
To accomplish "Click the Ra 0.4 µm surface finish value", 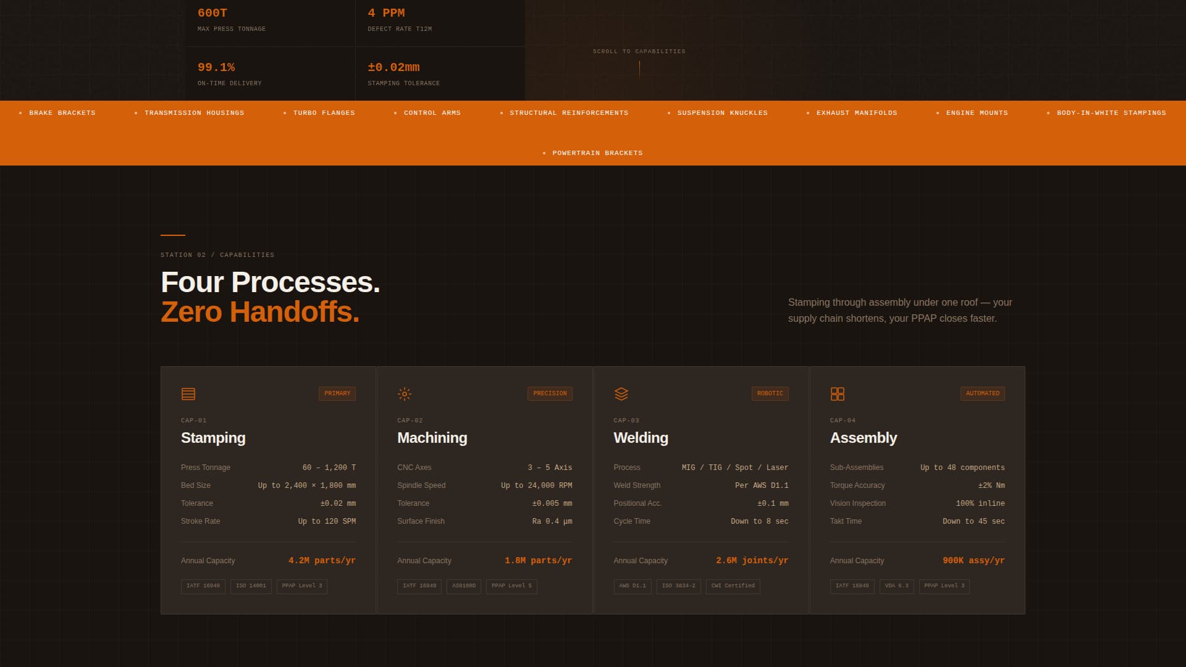I will click(x=552, y=522).
